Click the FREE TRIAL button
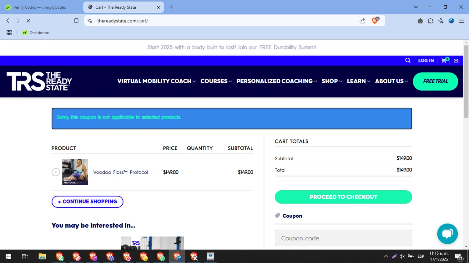Screen dimensions: 469x263 (x=435, y=81)
